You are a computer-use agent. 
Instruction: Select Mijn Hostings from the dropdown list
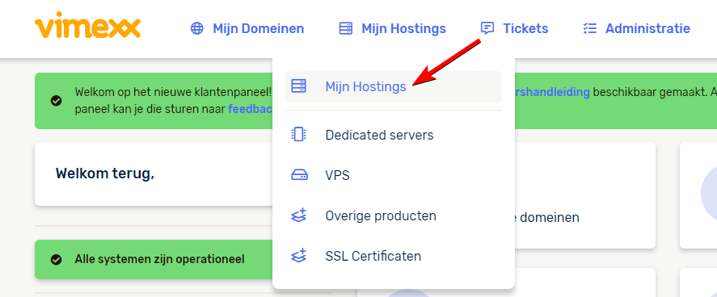point(393,86)
